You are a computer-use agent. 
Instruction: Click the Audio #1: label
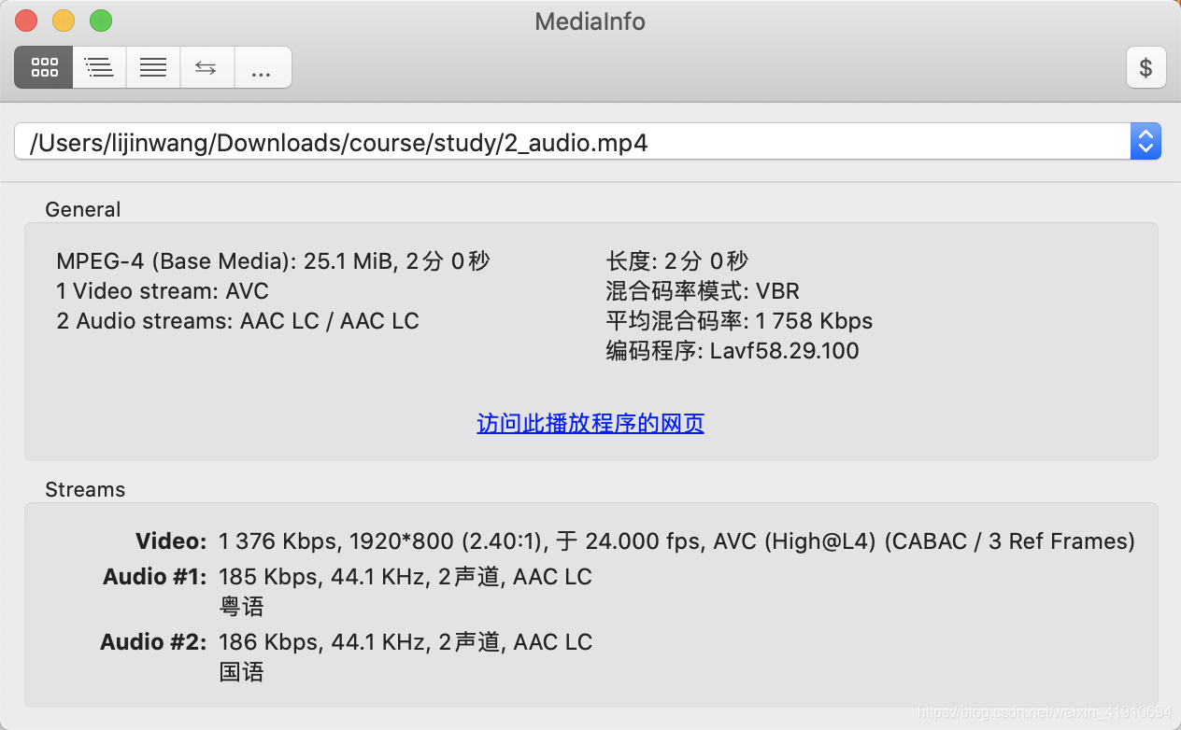coord(155,577)
